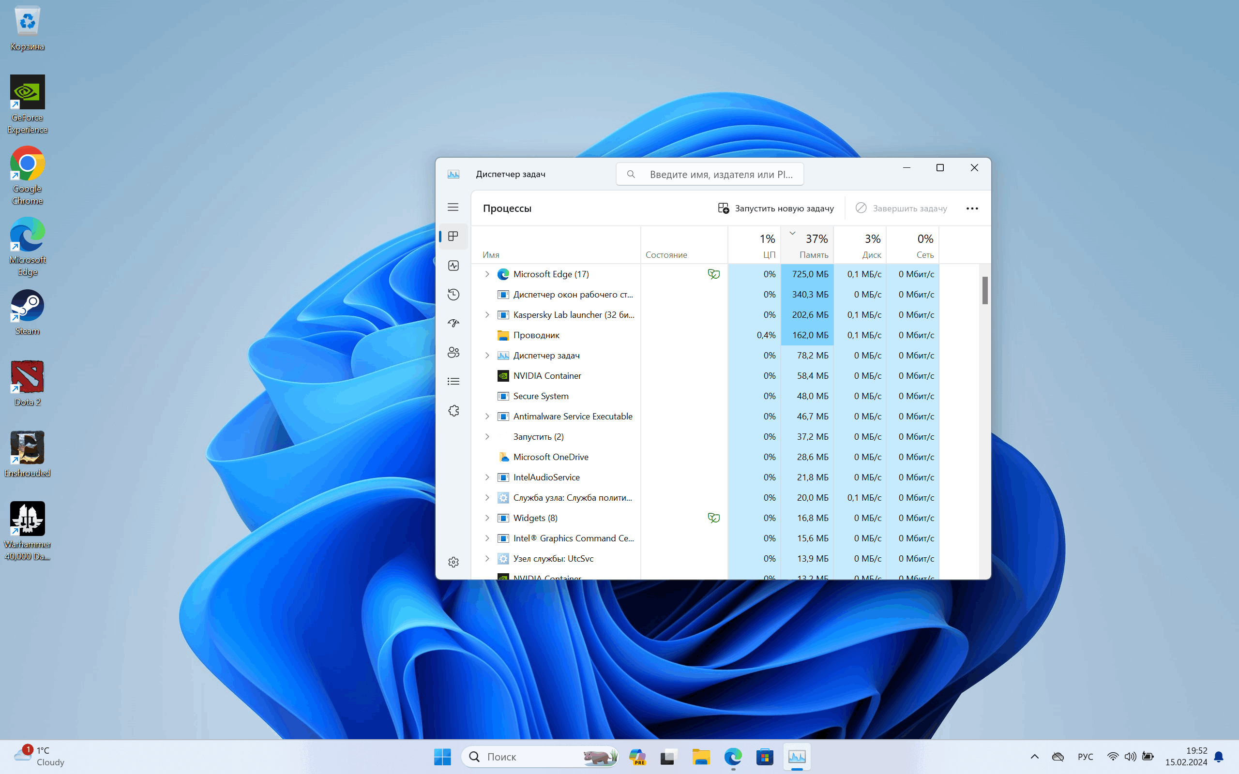Open the Details page in sidebar

point(453,381)
